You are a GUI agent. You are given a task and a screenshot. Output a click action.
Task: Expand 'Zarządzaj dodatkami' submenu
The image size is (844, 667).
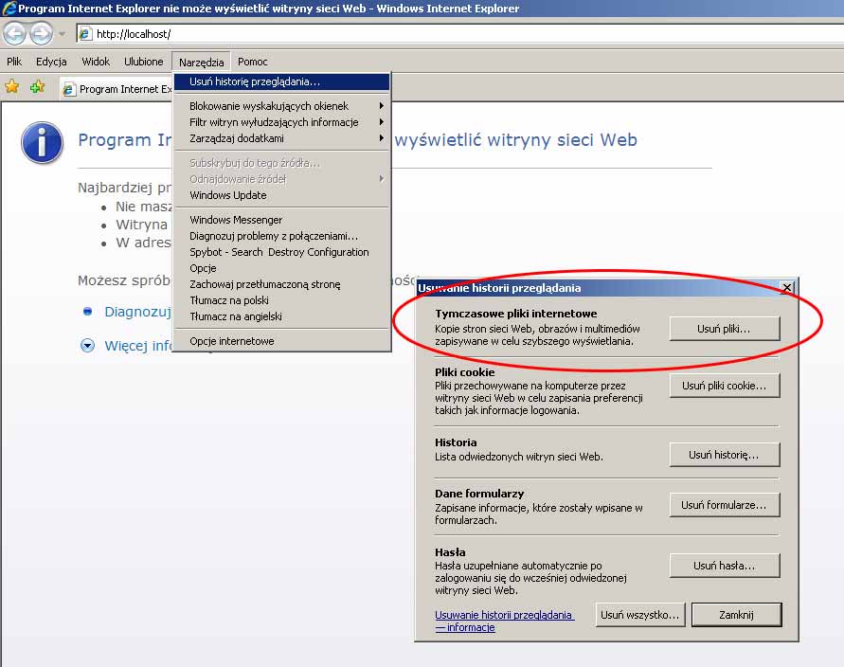tap(281, 138)
